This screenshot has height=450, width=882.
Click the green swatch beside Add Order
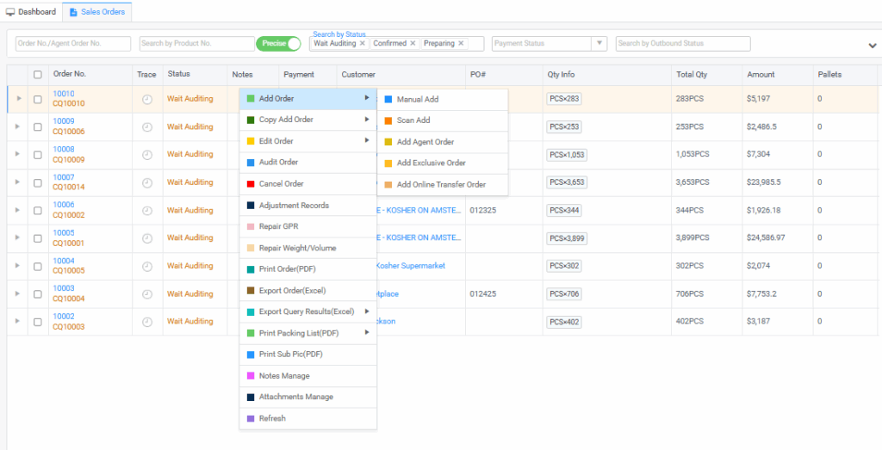click(251, 99)
